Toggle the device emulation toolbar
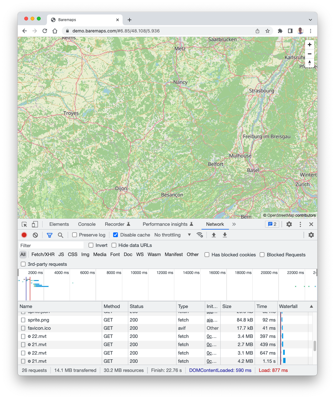The image size is (335, 399). point(35,224)
